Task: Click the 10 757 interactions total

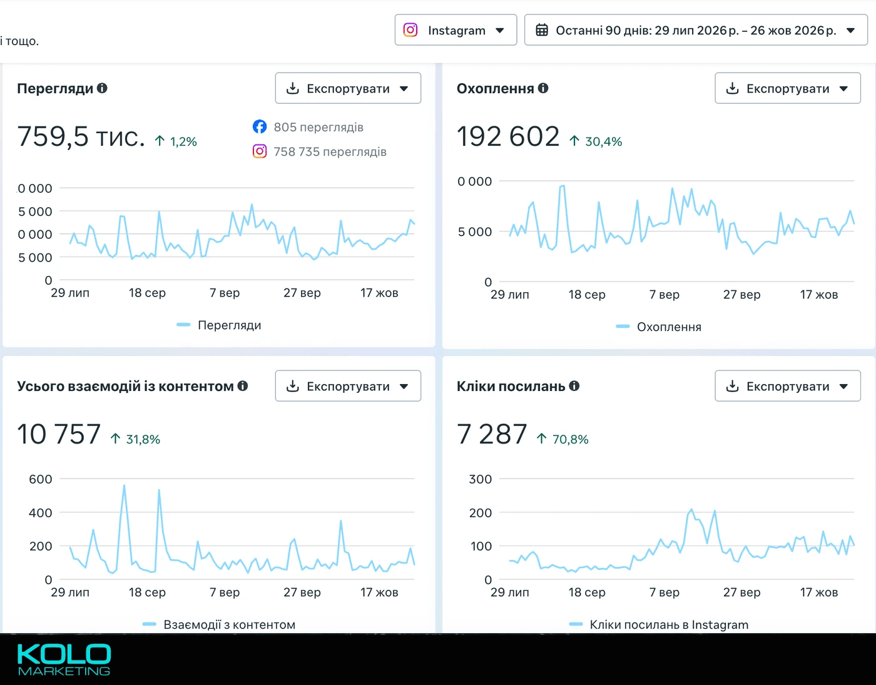Action: (x=59, y=434)
